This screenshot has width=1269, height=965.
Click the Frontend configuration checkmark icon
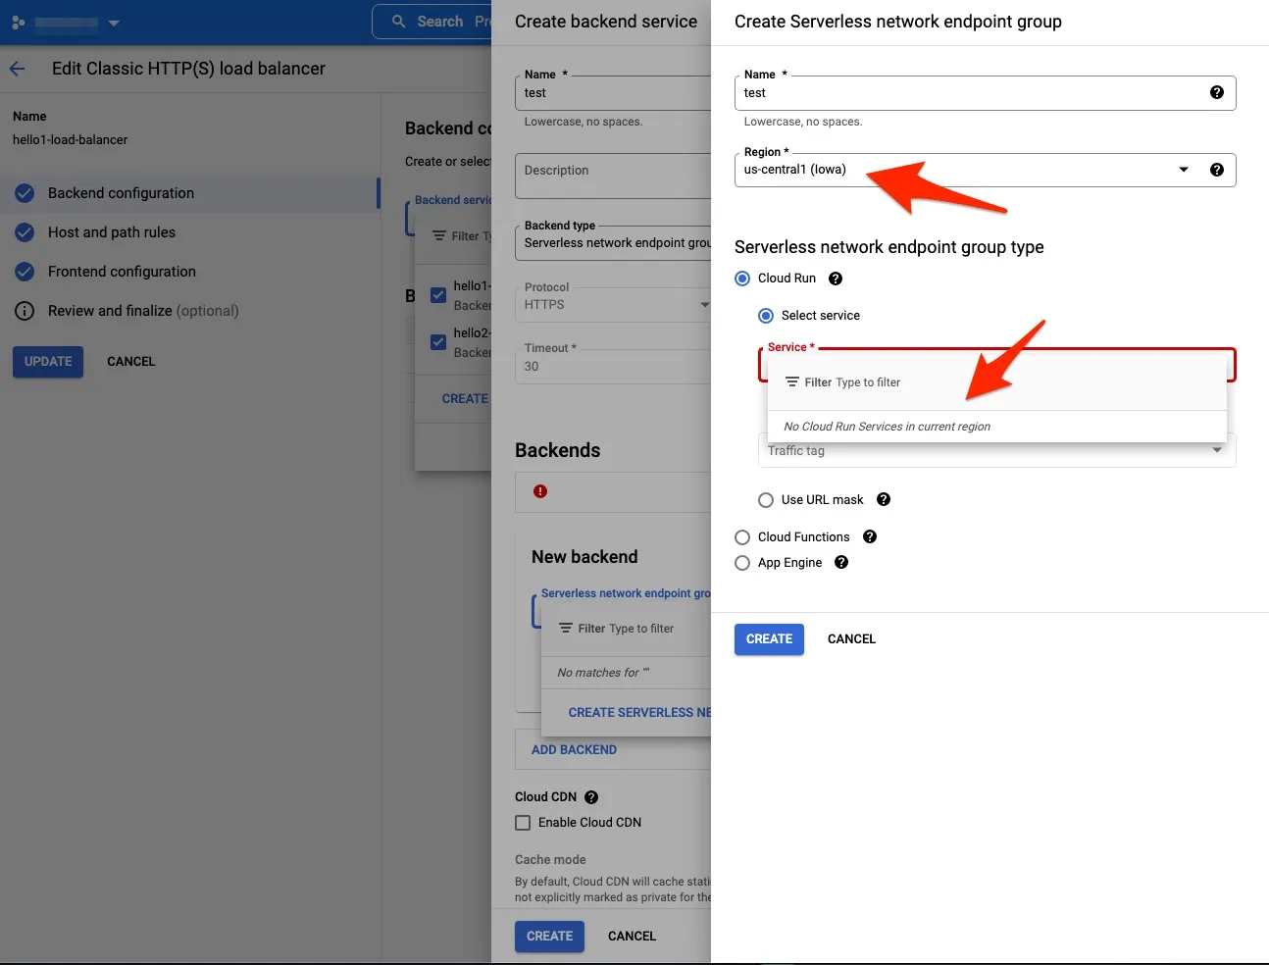(25, 272)
